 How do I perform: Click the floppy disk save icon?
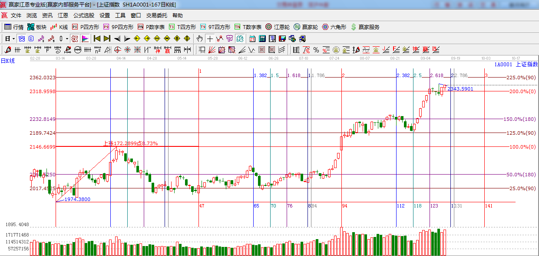(282, 39)
